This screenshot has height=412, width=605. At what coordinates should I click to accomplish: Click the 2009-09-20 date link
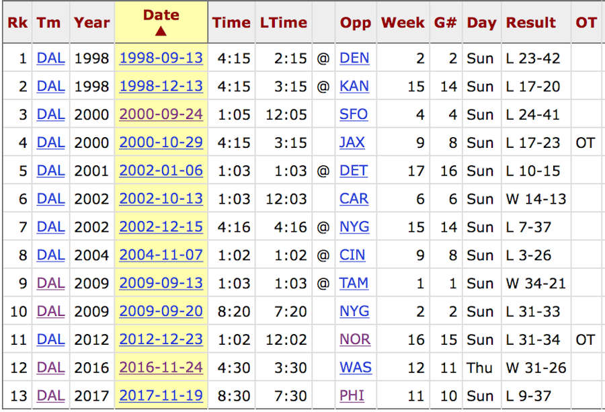pos(161,312)
